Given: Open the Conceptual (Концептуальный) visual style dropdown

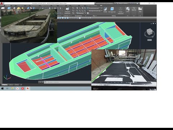Looking at the screenshot, I should (94, 8).
